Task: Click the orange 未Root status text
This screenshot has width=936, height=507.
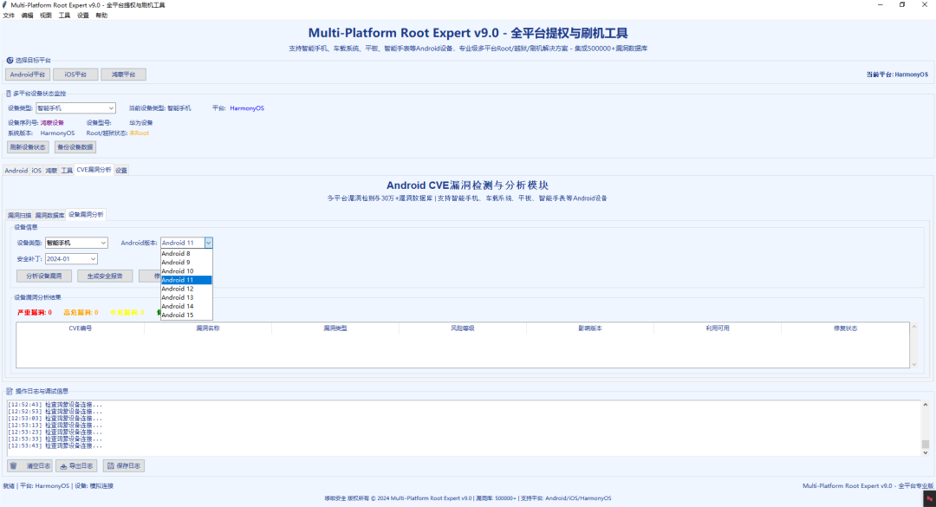Action: 139,133
